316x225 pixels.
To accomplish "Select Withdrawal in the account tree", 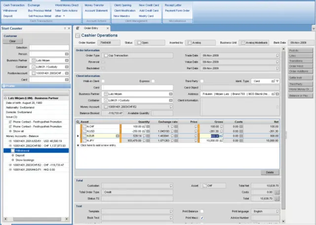I will [x=22, y=150].
